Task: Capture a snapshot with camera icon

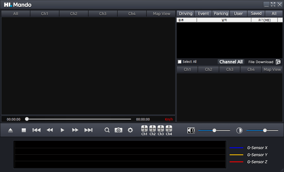Action: [118, 130]
